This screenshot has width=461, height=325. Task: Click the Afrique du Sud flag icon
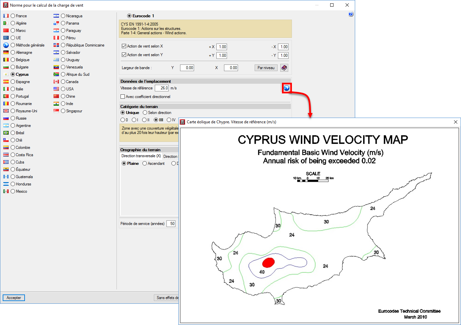coord(56,74)
